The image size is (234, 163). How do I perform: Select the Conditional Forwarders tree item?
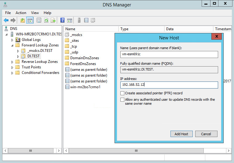40,73
